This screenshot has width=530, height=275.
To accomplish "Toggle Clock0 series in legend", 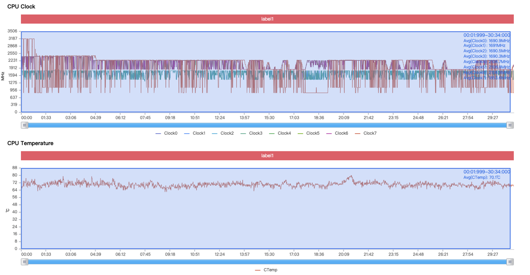I will (166, 133).
